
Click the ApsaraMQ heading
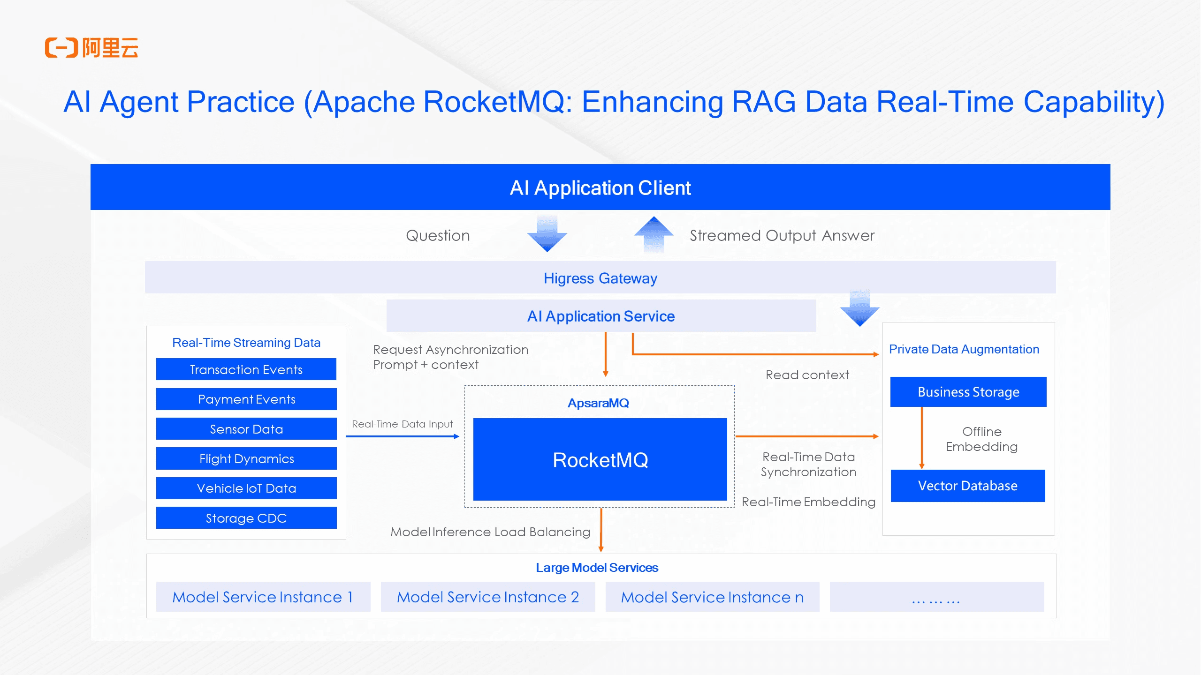point(598,403)
